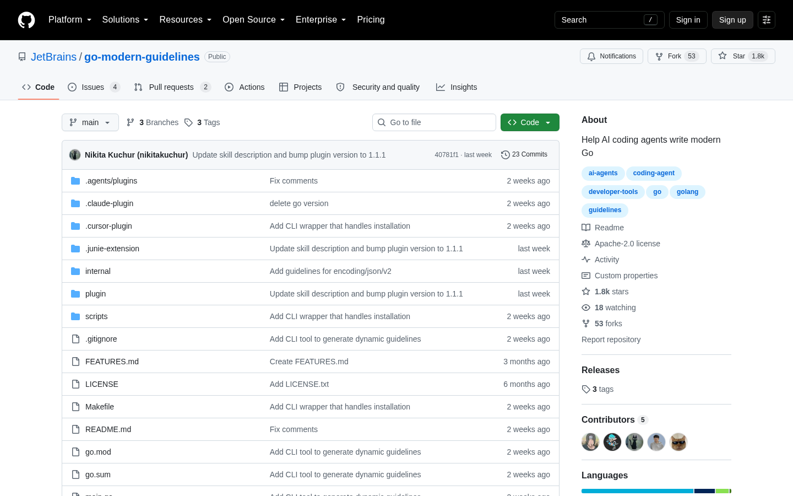
Task: Click the golang topic tag
Action: point(687,192)
